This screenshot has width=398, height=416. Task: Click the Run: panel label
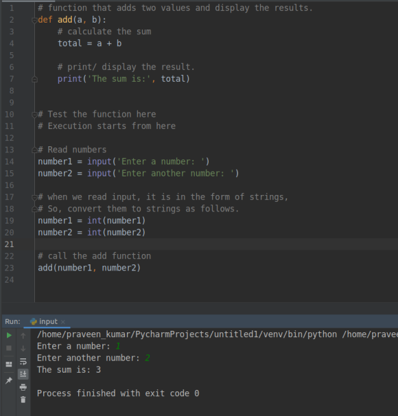12,321
